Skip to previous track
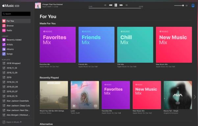 [x=111, y=5]
